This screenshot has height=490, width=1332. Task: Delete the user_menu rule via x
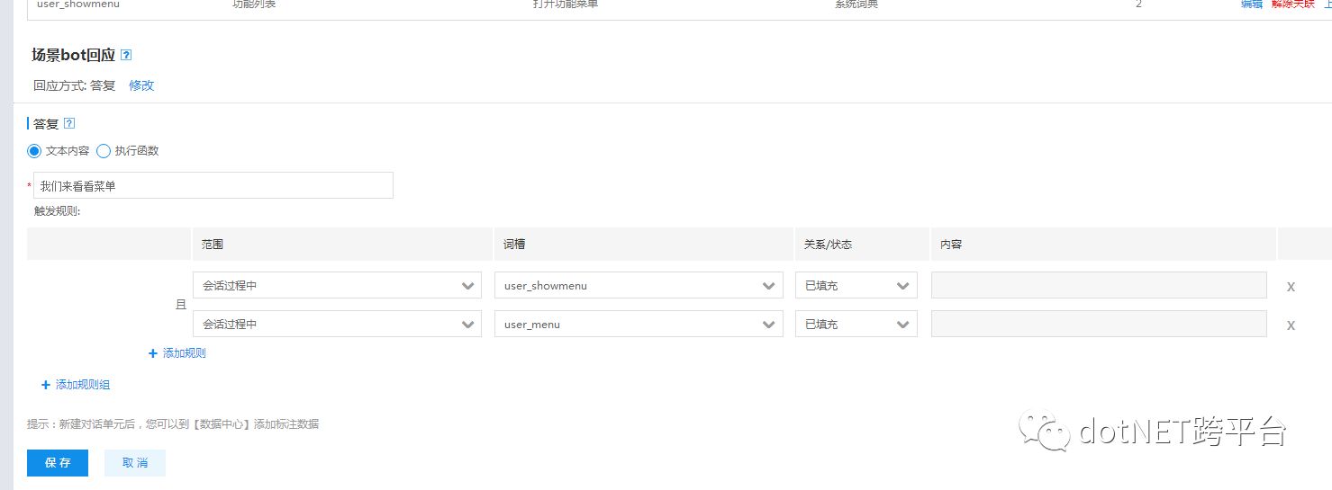tap(1291, 325)
